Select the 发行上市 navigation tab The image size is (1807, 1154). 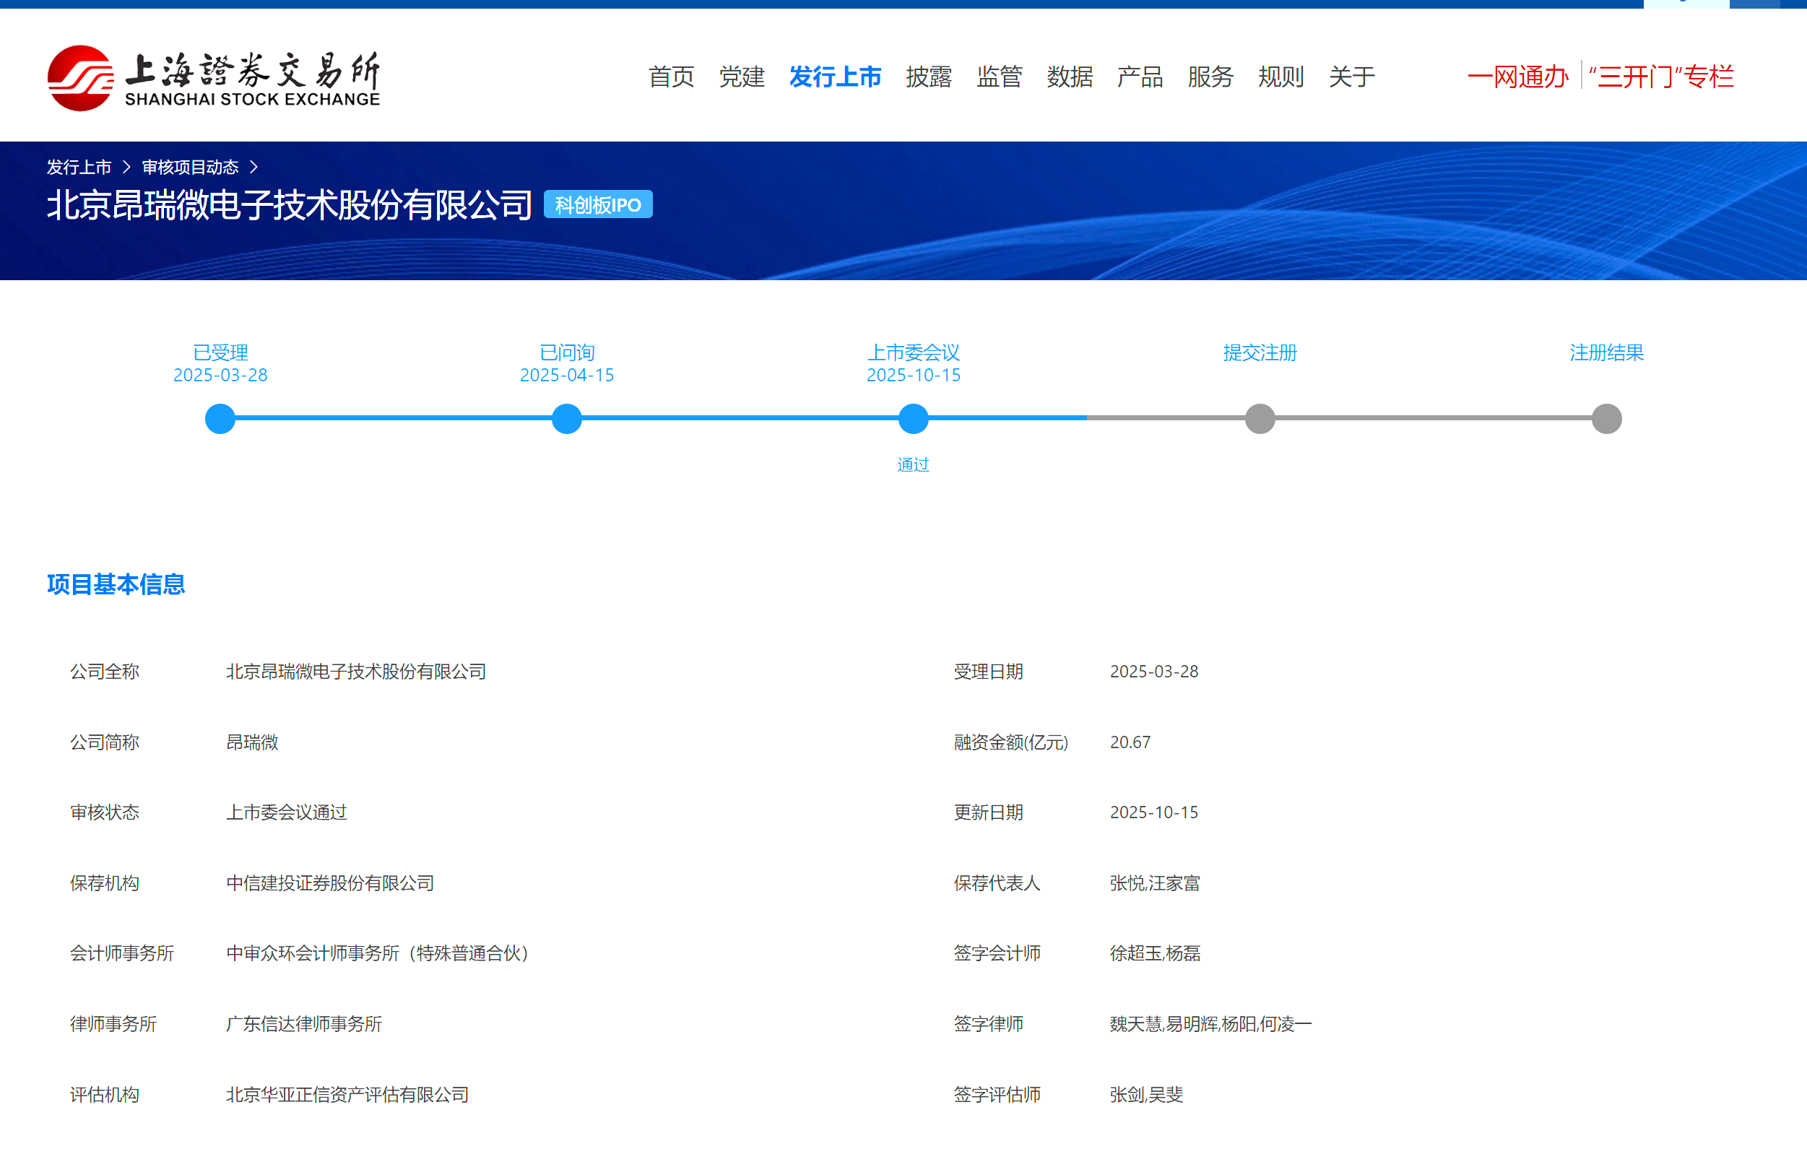click(x=835, y=77)
